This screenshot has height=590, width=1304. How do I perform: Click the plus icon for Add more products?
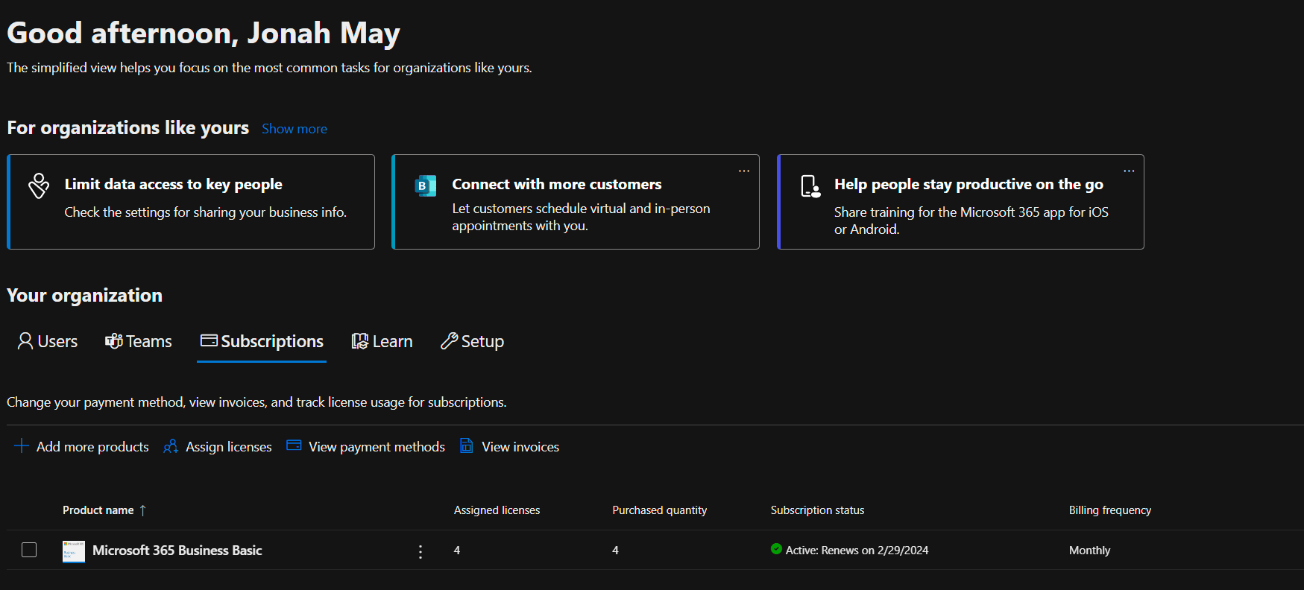(x=22, y=445)
